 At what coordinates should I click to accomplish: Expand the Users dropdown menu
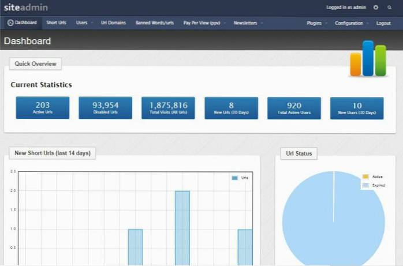pos(84,23)
